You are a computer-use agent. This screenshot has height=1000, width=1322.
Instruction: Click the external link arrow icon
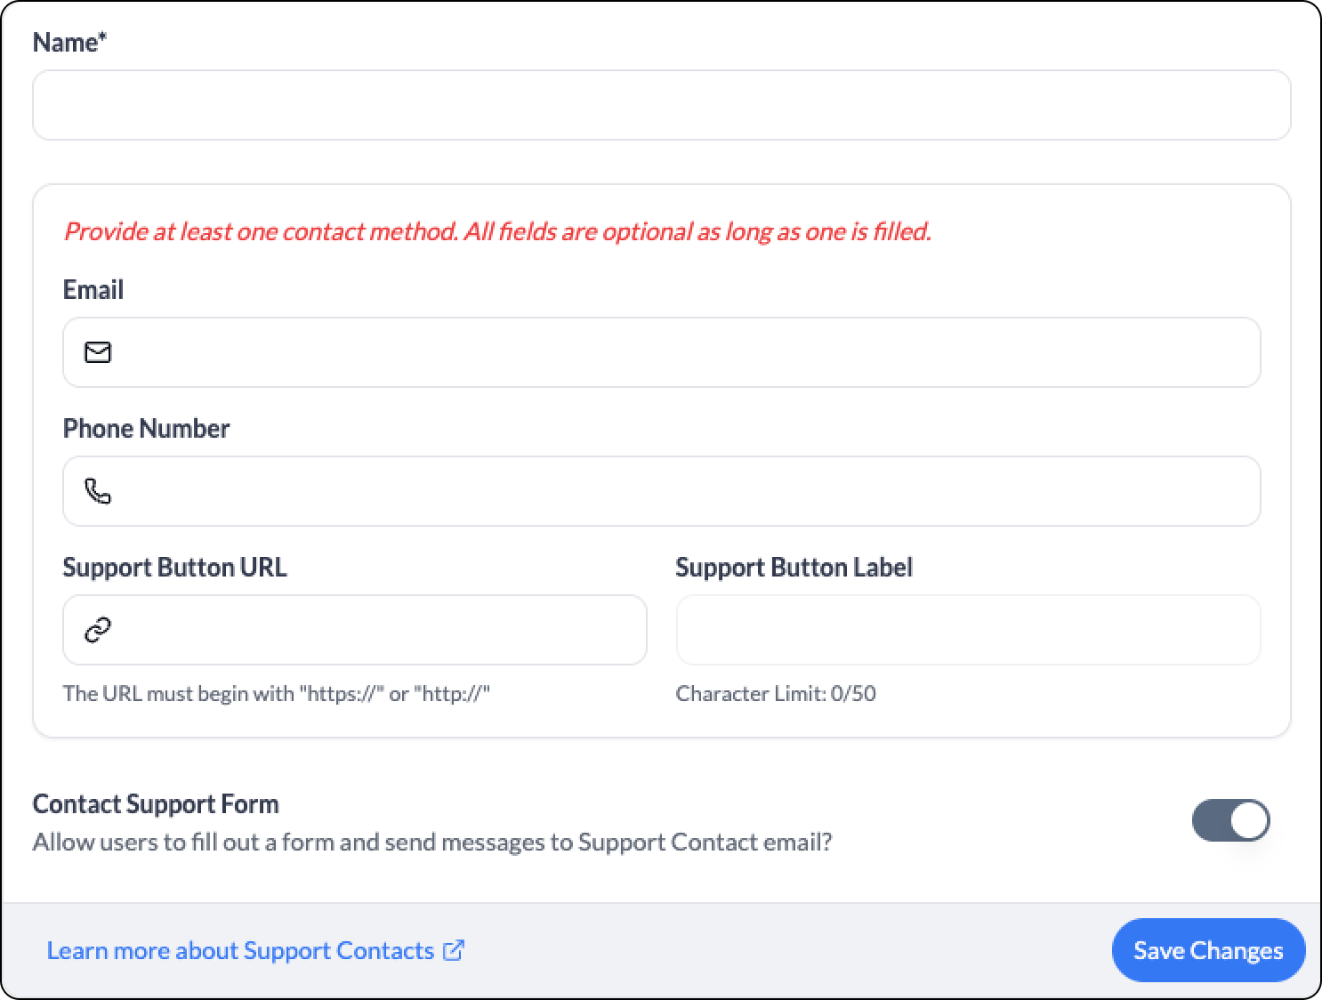pos(454,950)
